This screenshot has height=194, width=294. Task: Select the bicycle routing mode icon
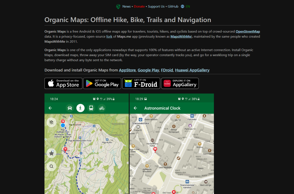coord(102,108)
